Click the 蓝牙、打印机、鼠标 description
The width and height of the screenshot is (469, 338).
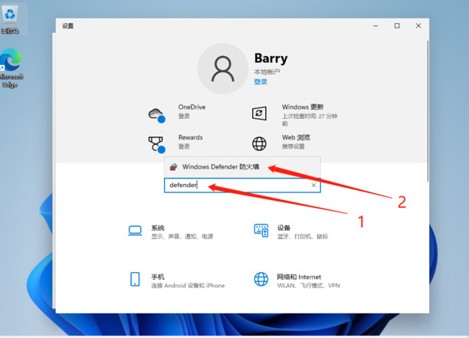303,237
